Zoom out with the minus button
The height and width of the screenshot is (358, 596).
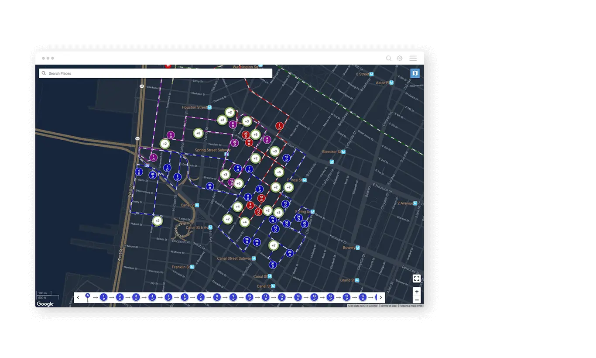(x=417, y=299)
